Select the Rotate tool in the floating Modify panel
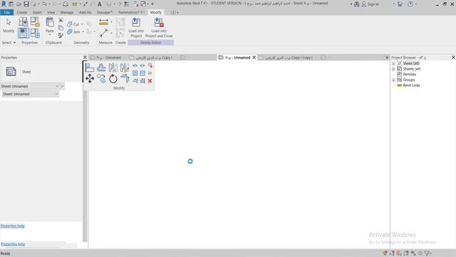 point(113,79)
